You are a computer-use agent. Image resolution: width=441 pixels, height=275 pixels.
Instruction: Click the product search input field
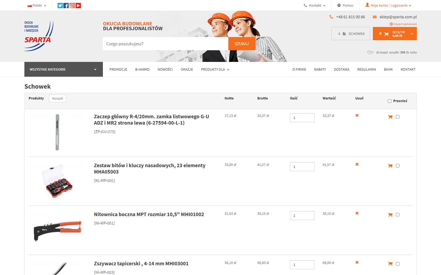[165, 44]
